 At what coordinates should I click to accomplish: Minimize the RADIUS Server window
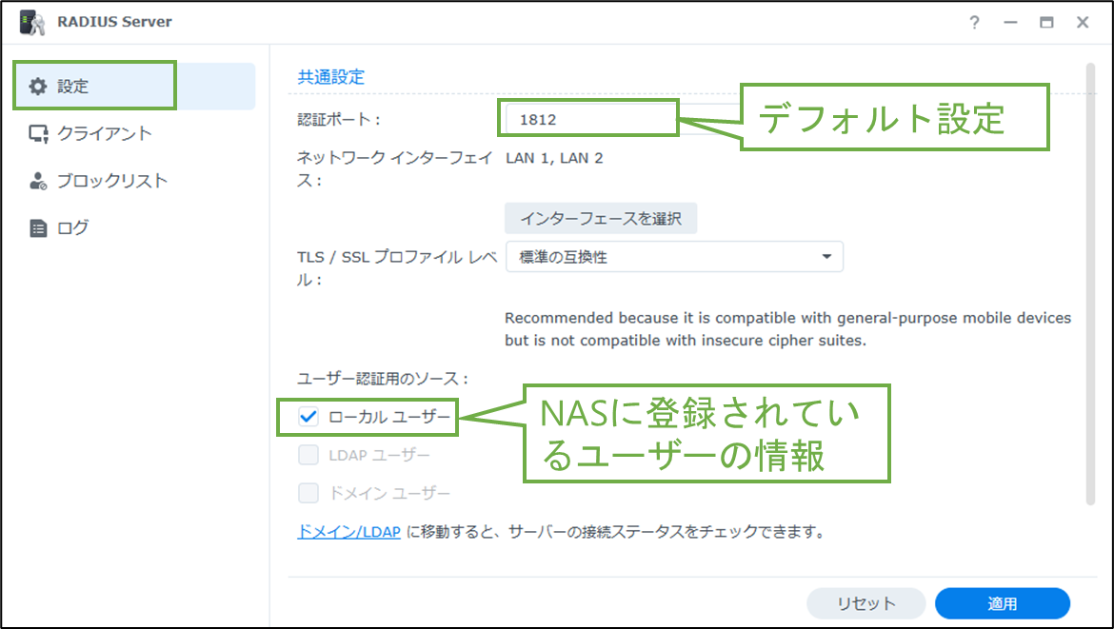[x=1010, y=21]
